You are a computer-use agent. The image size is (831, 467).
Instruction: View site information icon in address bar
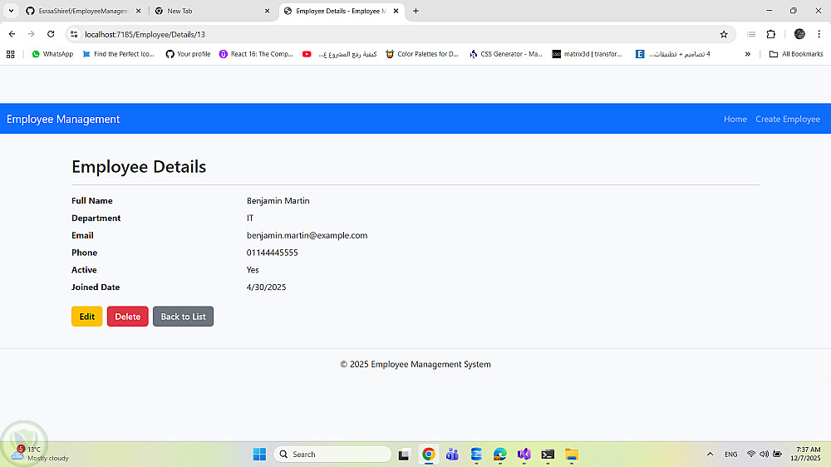(x=74, y=34)
